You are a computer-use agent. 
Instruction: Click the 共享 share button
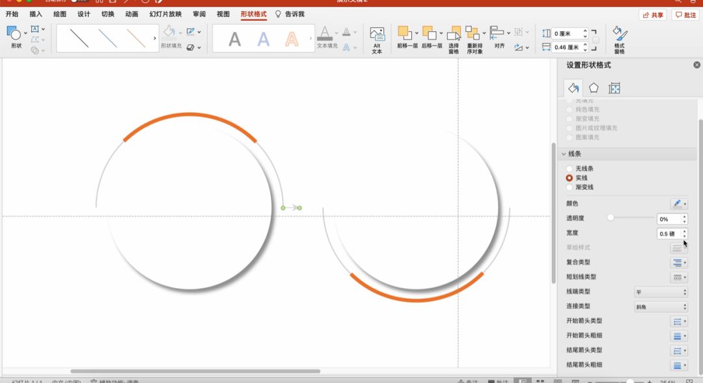(x=653, y=15)
